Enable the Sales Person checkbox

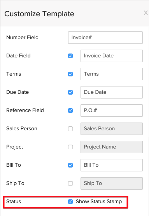(x=70, y=129)
